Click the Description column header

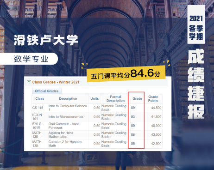[x=68, y=99]
